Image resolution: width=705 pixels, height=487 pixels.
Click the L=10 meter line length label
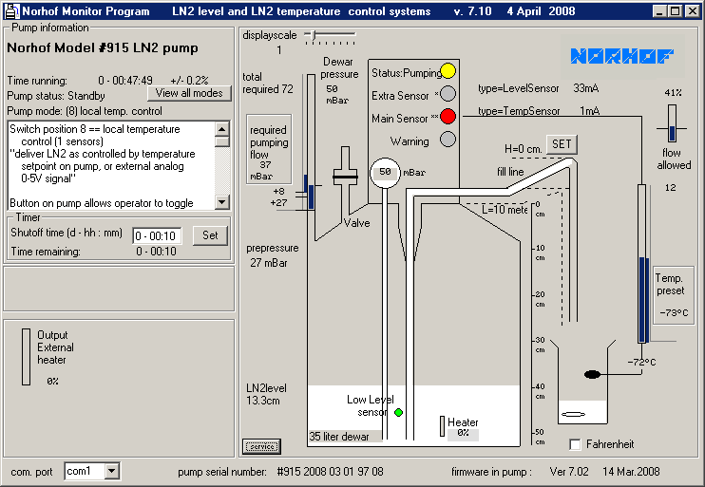click(x=505, y=210)
